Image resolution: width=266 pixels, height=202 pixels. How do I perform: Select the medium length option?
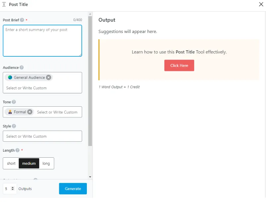pyautogui.click(x=29, y=163)
